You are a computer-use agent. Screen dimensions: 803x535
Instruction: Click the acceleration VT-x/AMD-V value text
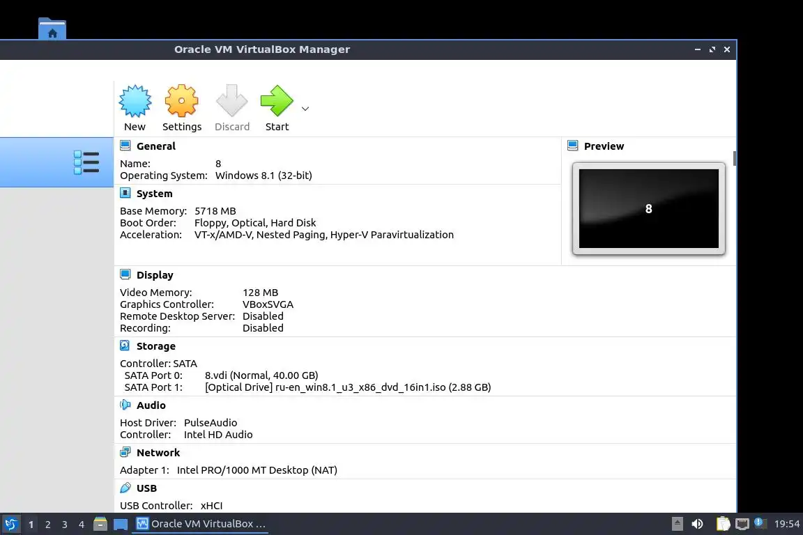coord(323,235)
